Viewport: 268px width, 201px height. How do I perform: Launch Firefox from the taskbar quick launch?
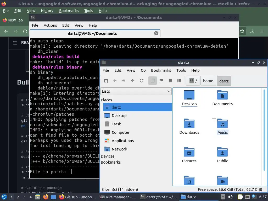click(46, 197)
